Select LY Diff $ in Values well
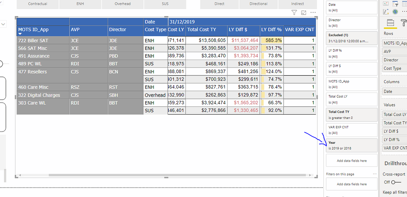407x197 pixels. pyautogui.click(x=394, y=131)
